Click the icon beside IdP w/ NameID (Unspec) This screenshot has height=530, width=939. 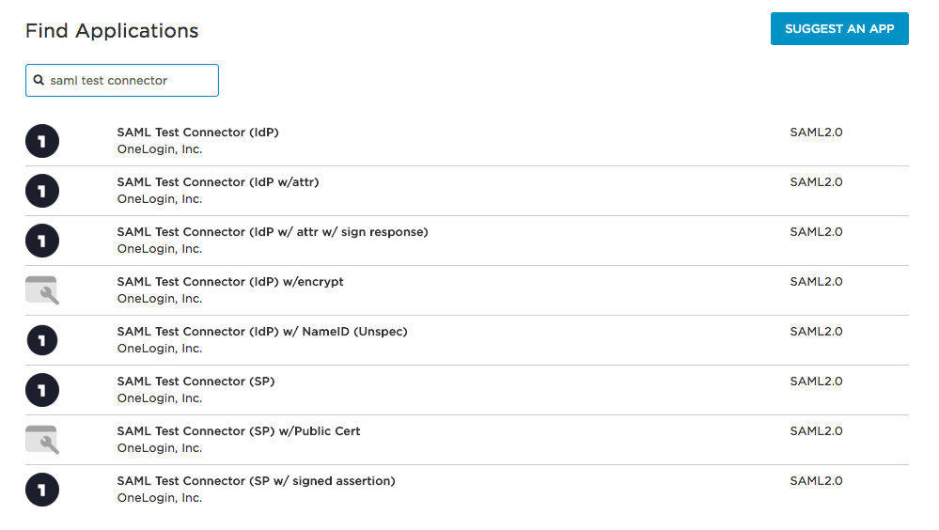41,340
